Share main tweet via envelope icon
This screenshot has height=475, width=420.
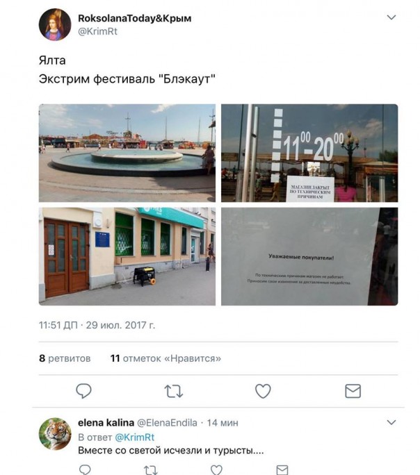(x=353, y=391)
